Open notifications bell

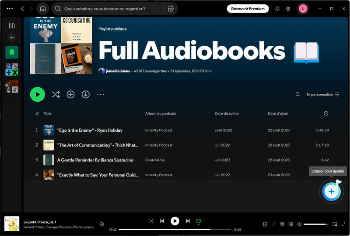coord(277,9)
